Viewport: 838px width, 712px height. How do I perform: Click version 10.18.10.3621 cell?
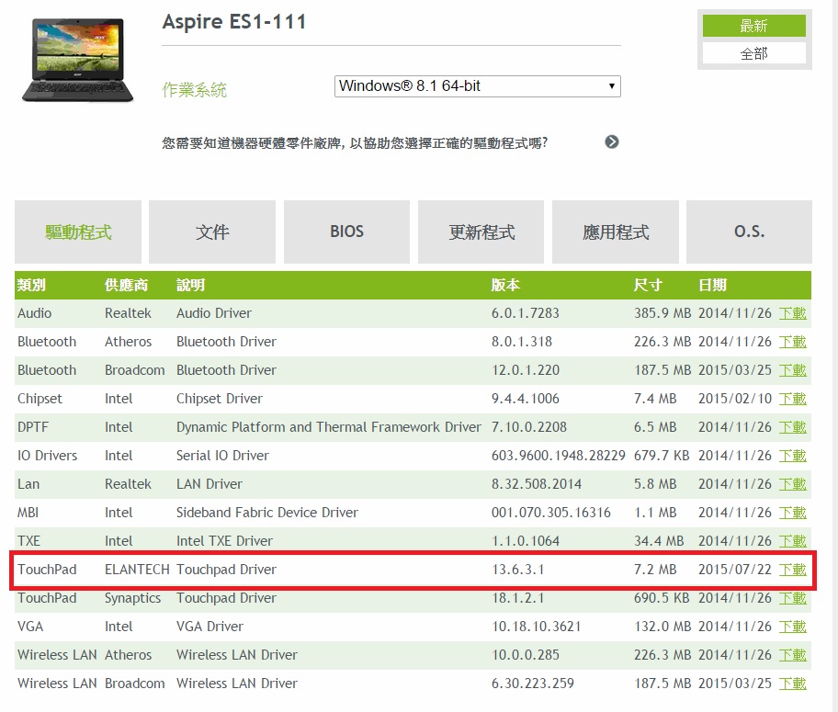(536, 627)
